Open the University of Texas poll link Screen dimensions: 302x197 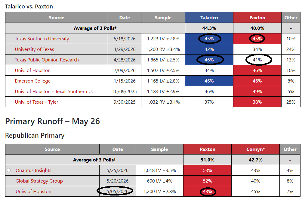click(x=34, y=49)
